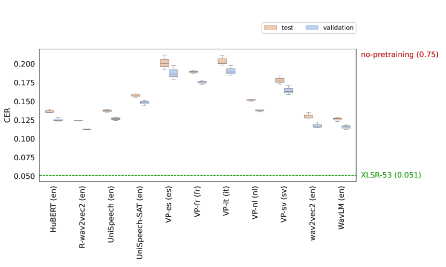The image size is (446, 267).
Task: Click the VP-sv validation box plot
Action: 288,91
